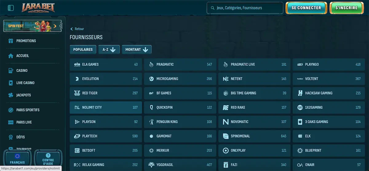Click the Quickspin Q logo icon
Viewport: 369px width, 171px height.
click(151, 107)
